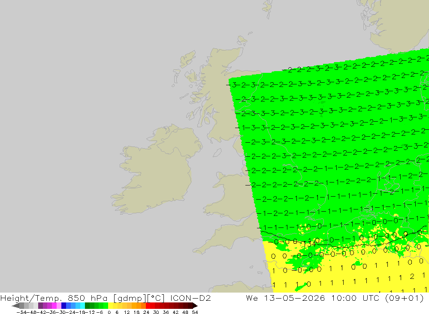Click the 850 hPa pressure level label
This screenshot has height=314, width=429.
tap(88, 298)
